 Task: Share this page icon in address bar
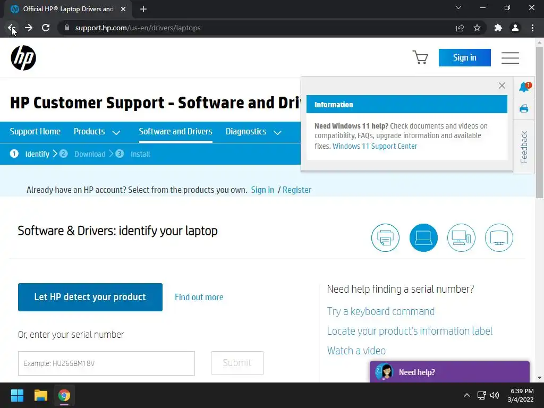click(x=460, y=28)
